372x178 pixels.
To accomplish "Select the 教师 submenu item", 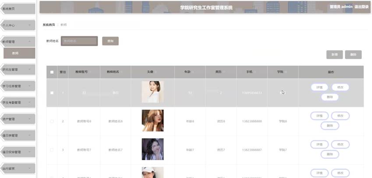I will pos(19,53).
